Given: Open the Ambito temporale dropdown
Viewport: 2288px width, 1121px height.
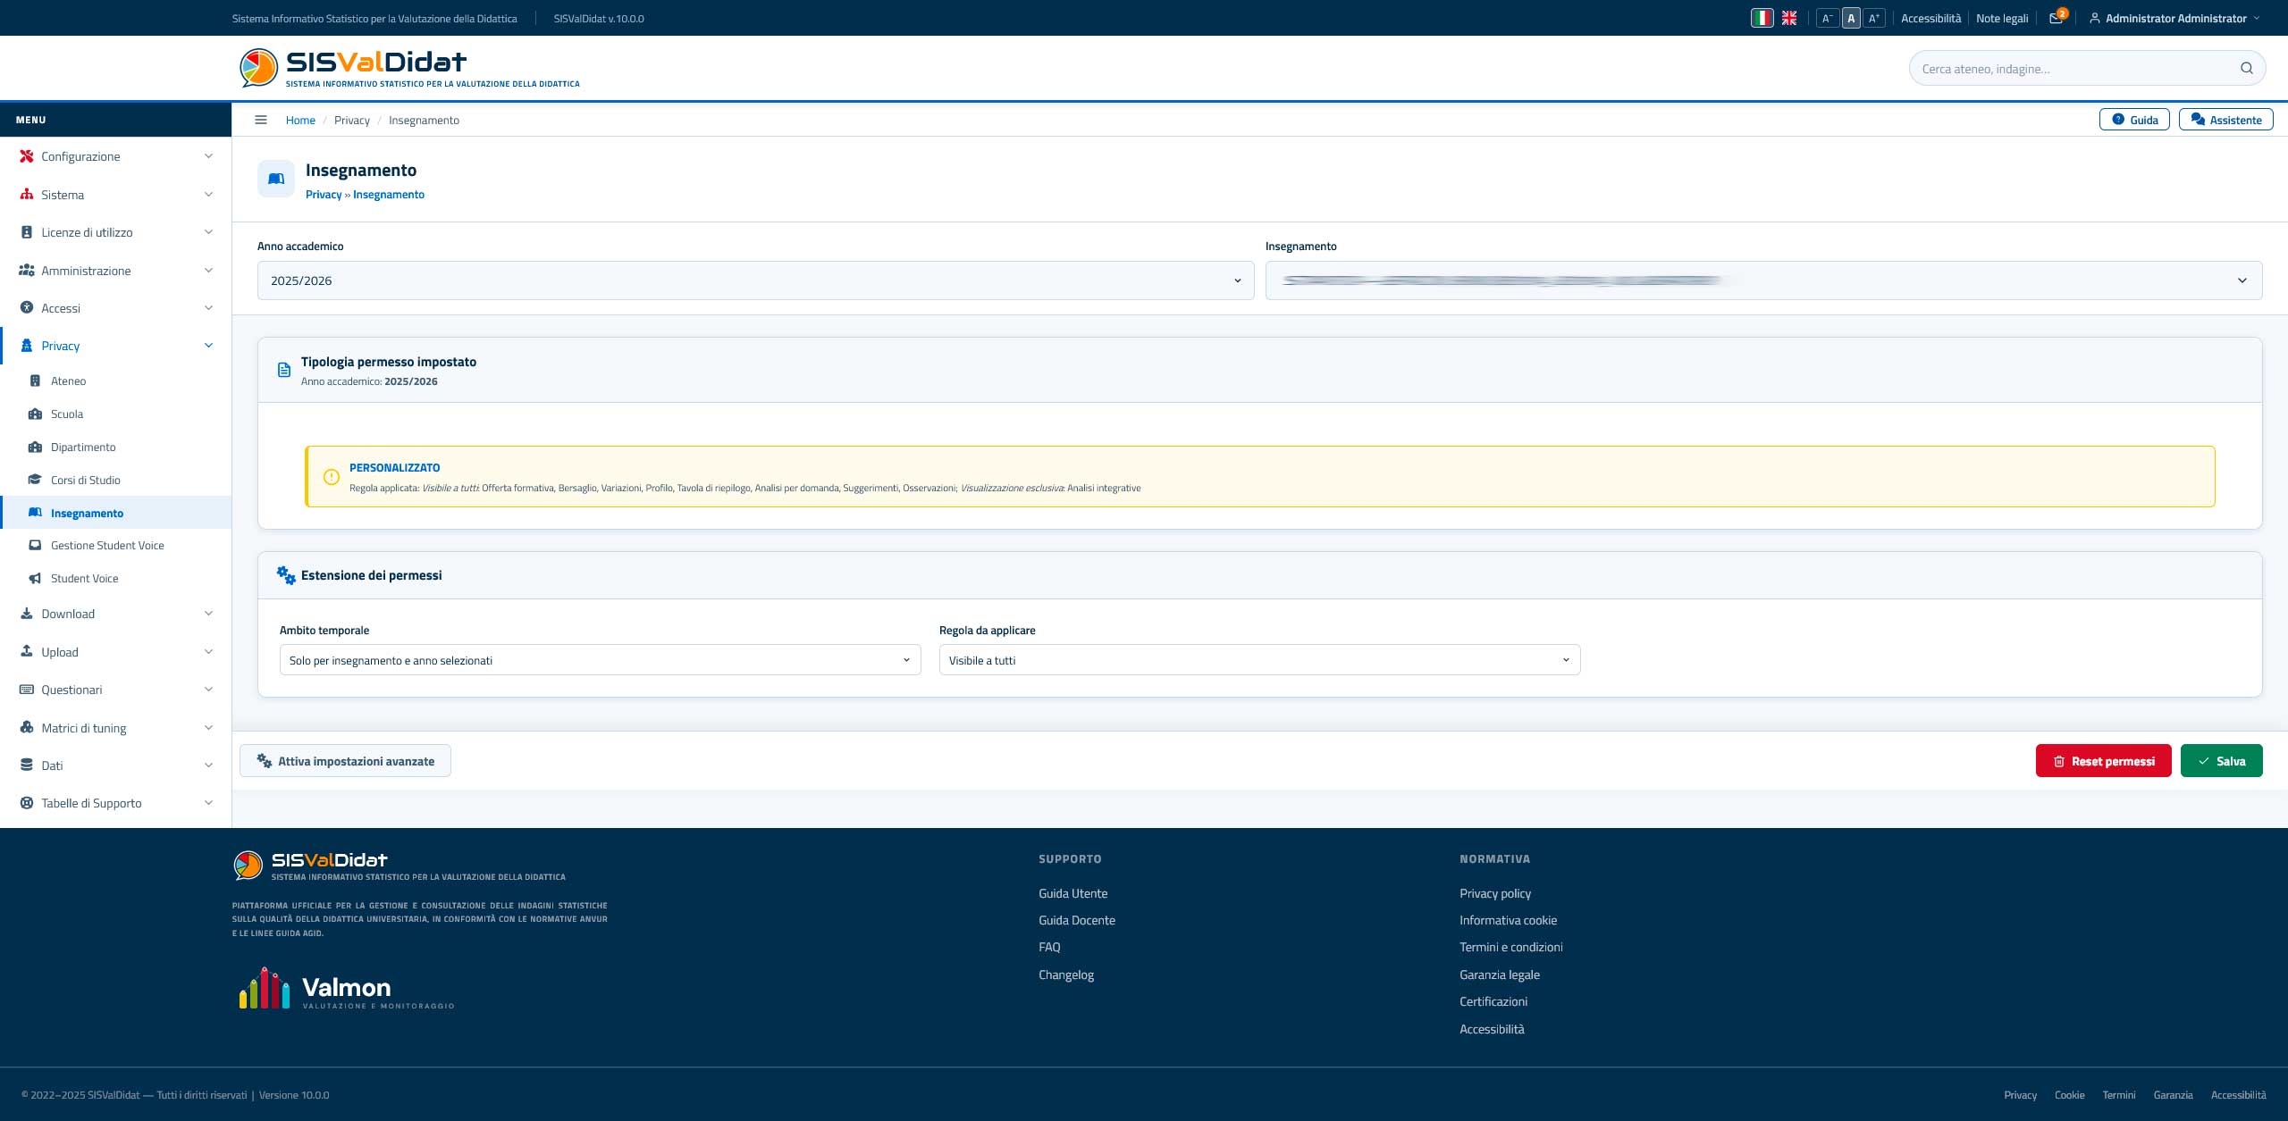Looking at the screenshot, I should (600, 660).
